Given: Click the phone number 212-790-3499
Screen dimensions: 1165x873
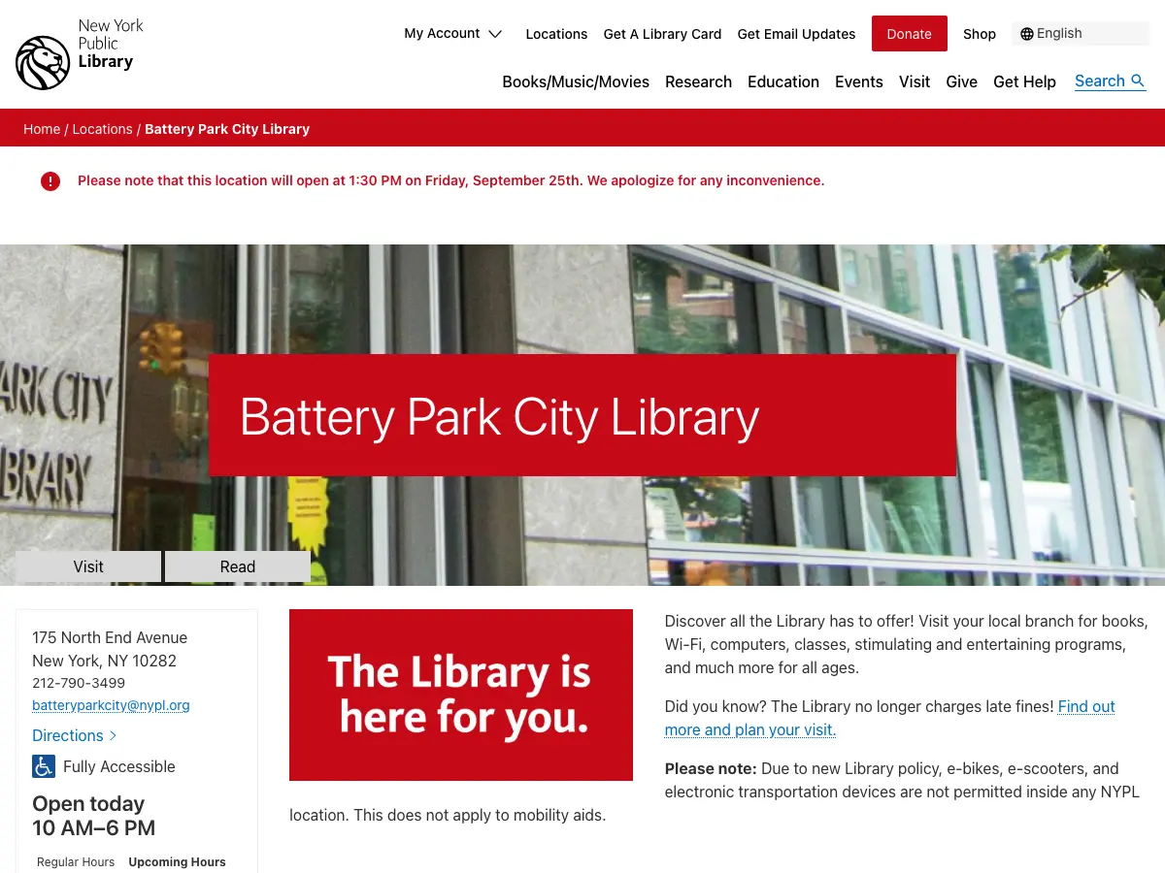Looking at the screenshot, I should point(79,683).
